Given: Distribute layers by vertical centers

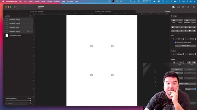Looking at the screenshot, I should pos(177,31).
